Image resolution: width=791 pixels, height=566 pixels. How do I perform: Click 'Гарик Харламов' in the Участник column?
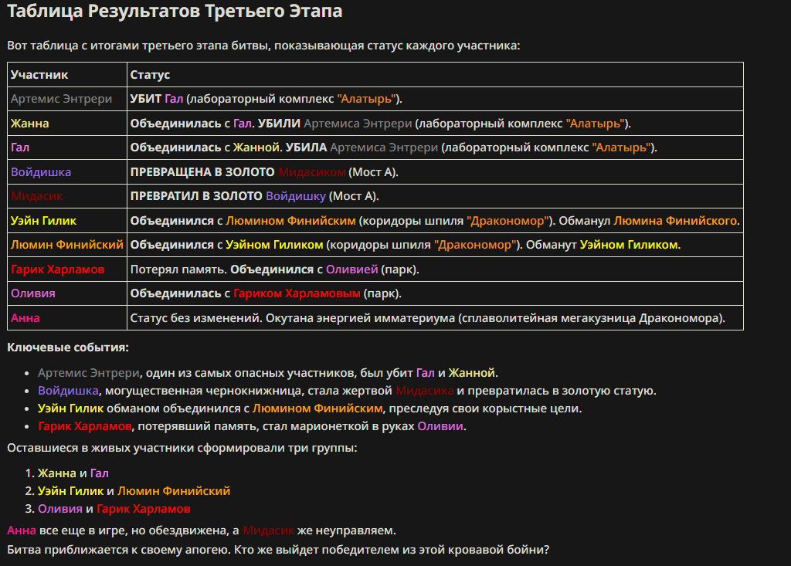[x=57, y=269]
